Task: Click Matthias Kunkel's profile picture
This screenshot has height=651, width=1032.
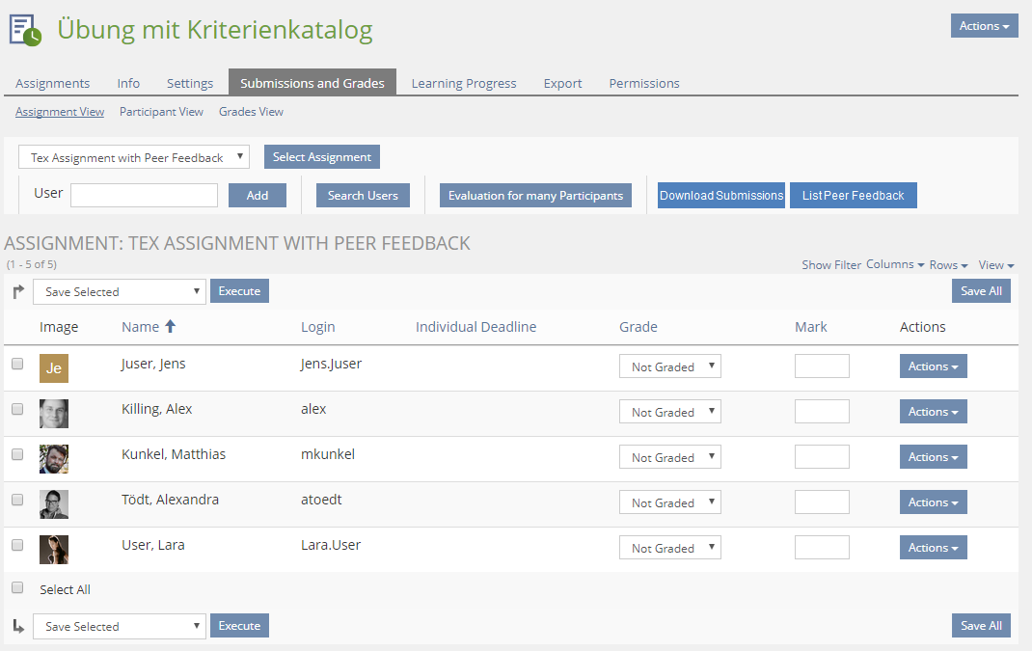Action: click(54, 458)
